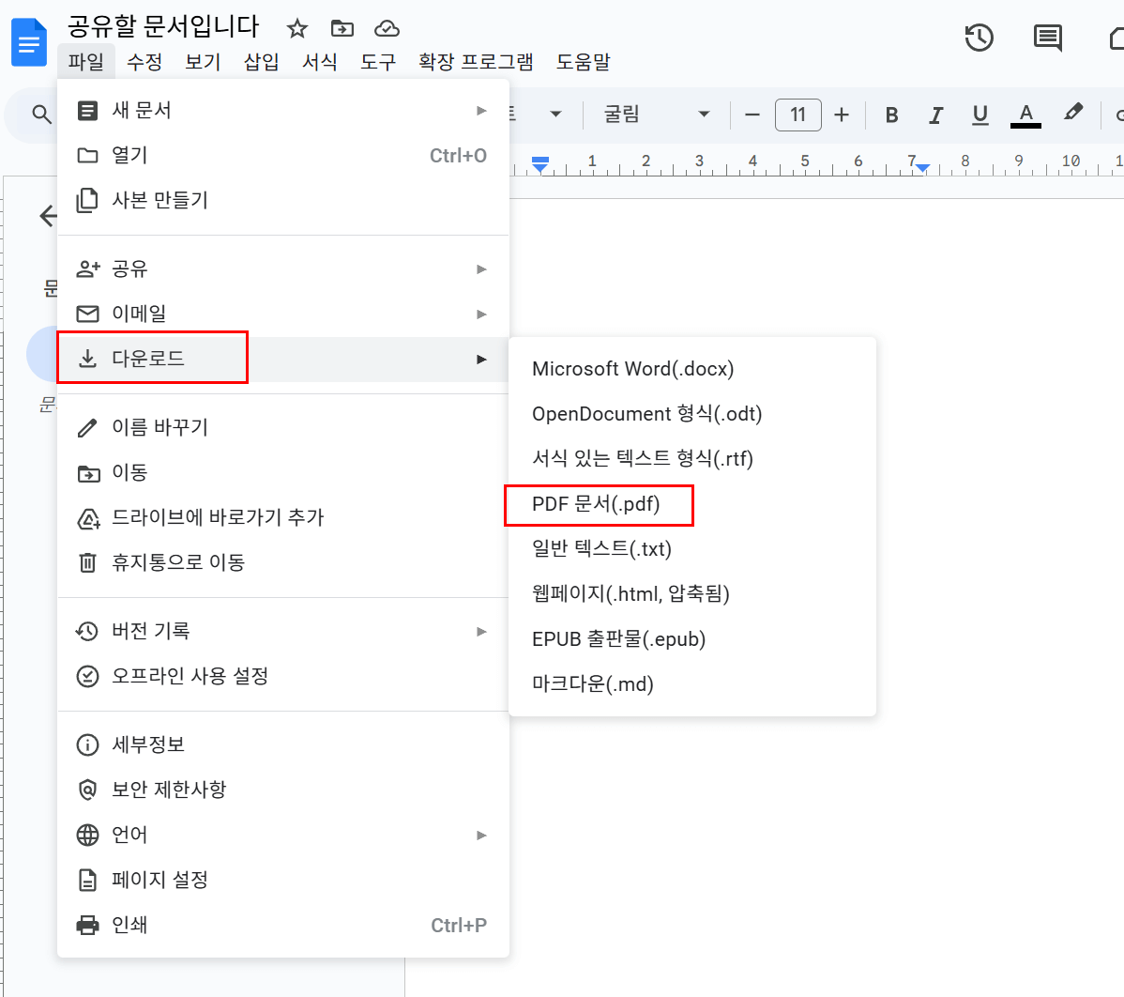Choose 인쇄 to print document
The width and height of the screenshot is (1124, 997).
tap(283, 926)
